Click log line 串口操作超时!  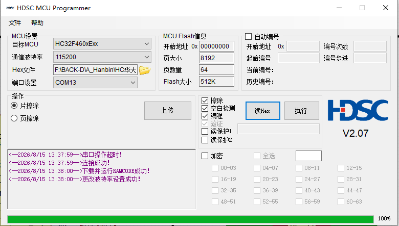(65, 155)
